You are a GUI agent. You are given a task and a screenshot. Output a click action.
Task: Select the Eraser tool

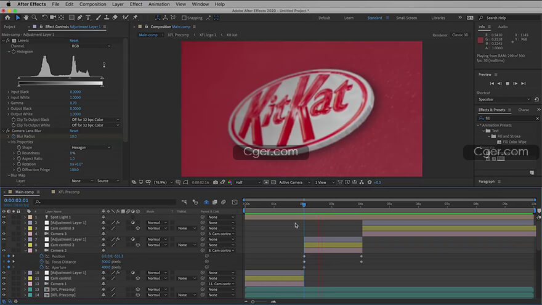115,18
